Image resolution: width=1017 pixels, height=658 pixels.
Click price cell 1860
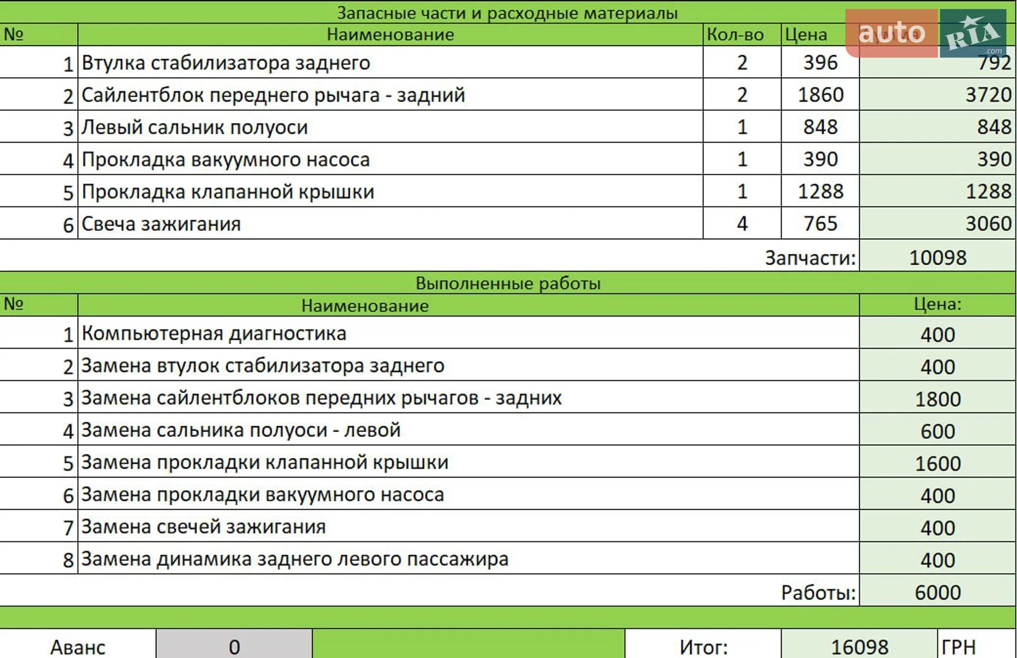coord(820,95)
